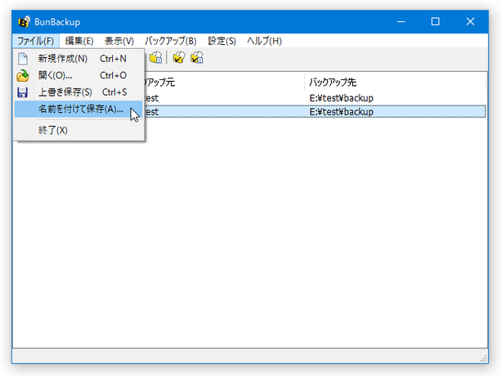This screenshot has width=501, height=376.
Task: Select first row E:¥test¥backup destination
Action: (x=342, y=98)
